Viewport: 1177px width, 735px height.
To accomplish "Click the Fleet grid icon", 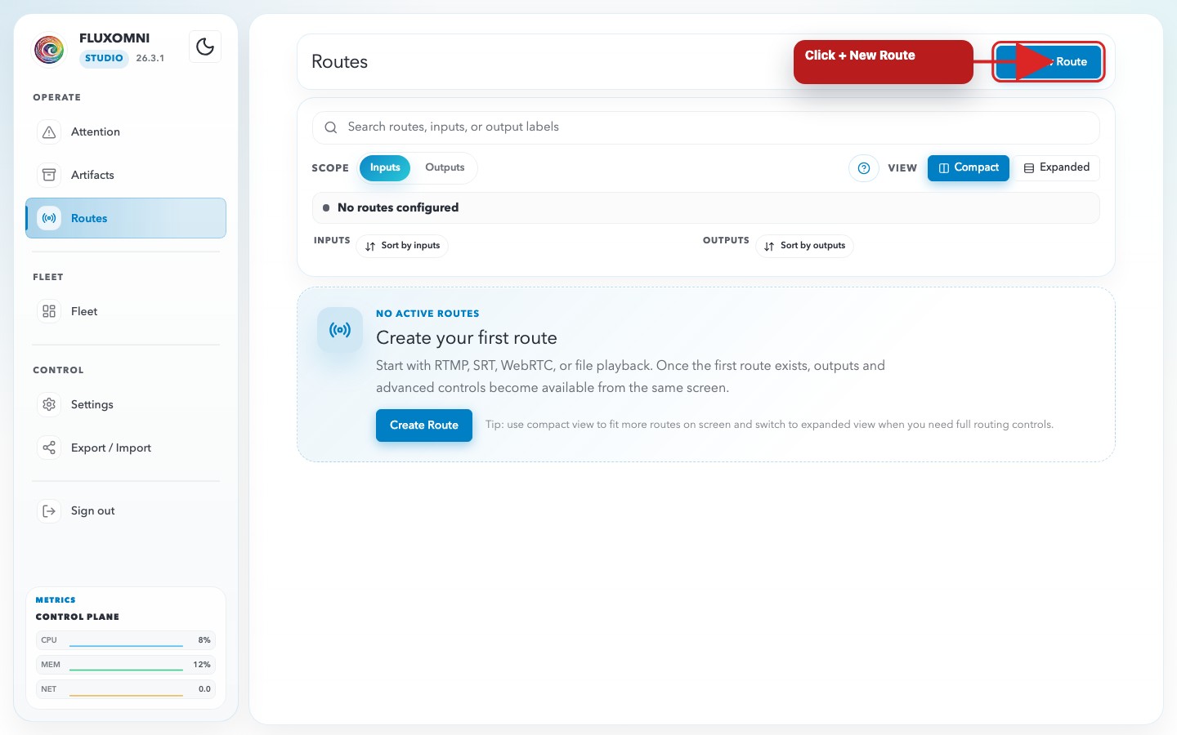I will [49, 311].
